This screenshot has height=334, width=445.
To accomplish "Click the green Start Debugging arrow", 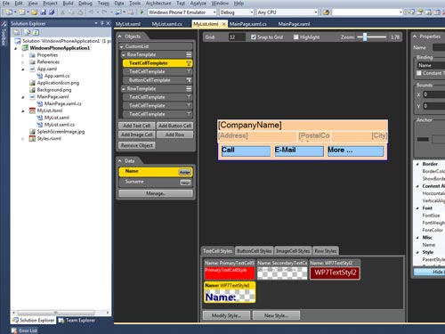I will pos(142,12).
